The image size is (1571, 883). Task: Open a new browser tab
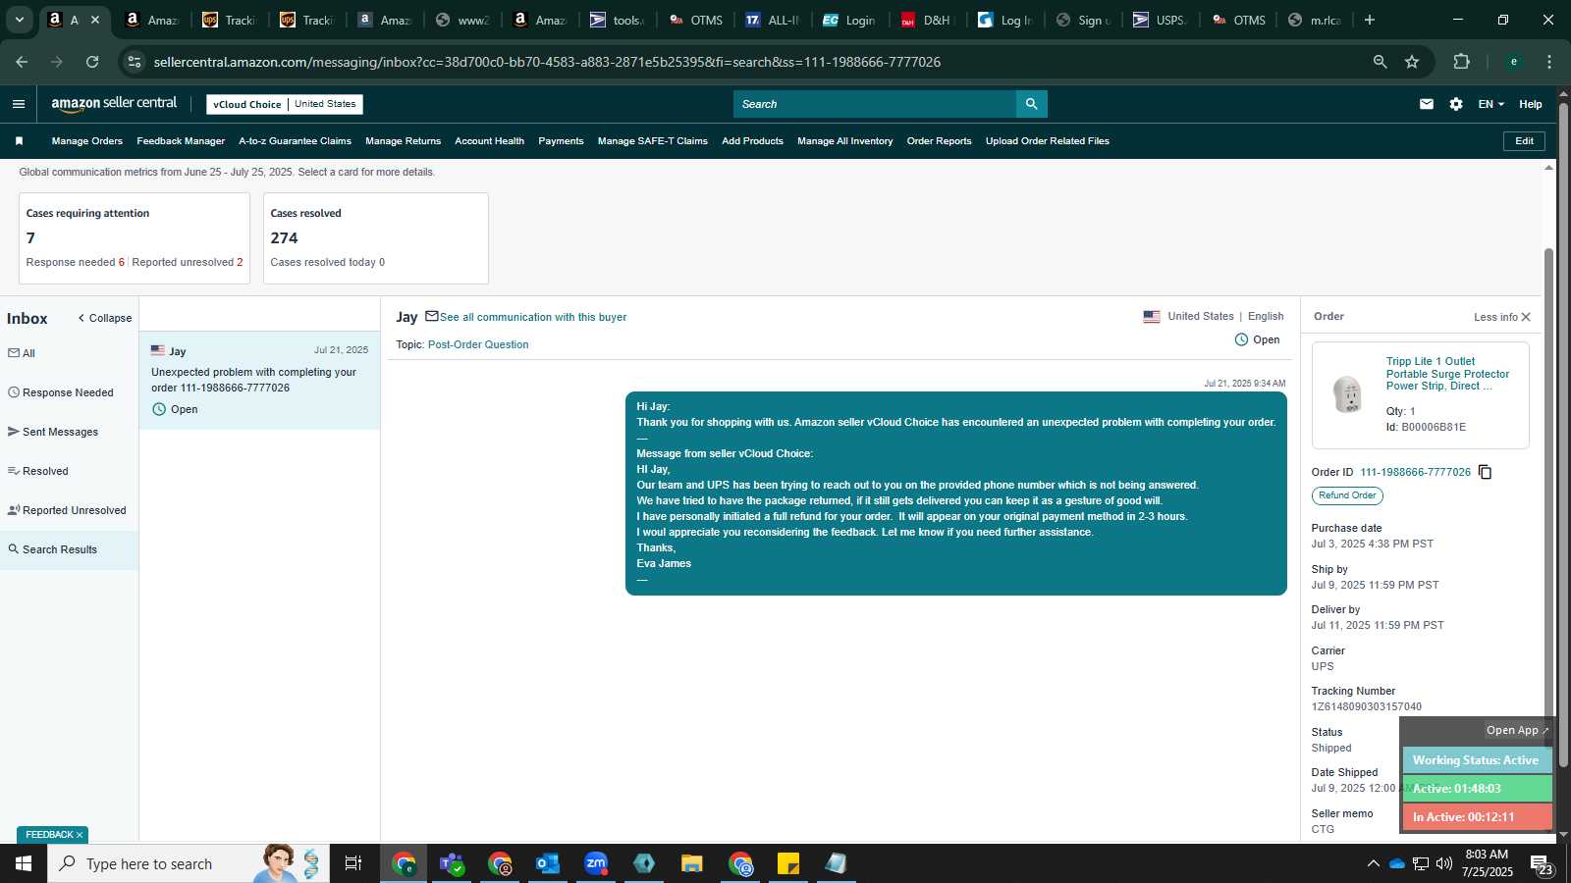1370,20
